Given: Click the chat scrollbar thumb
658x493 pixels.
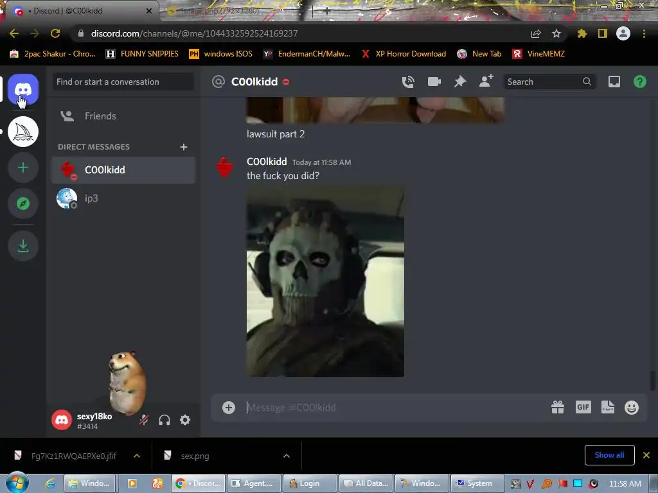Looking at the screenshot, I should pyautogui.click(x=653, y=381).
